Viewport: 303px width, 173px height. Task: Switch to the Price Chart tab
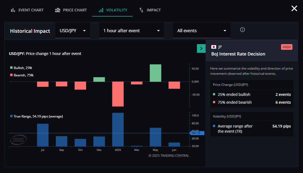(x=71, y=10)
